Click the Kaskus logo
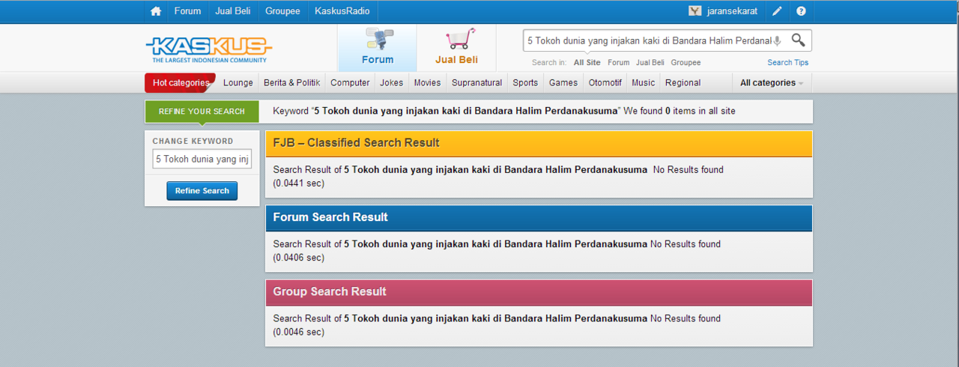959x367 pixels. [x=208, y=49]
